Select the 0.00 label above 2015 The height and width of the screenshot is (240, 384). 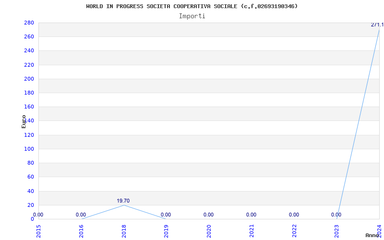tap(38, 215)
